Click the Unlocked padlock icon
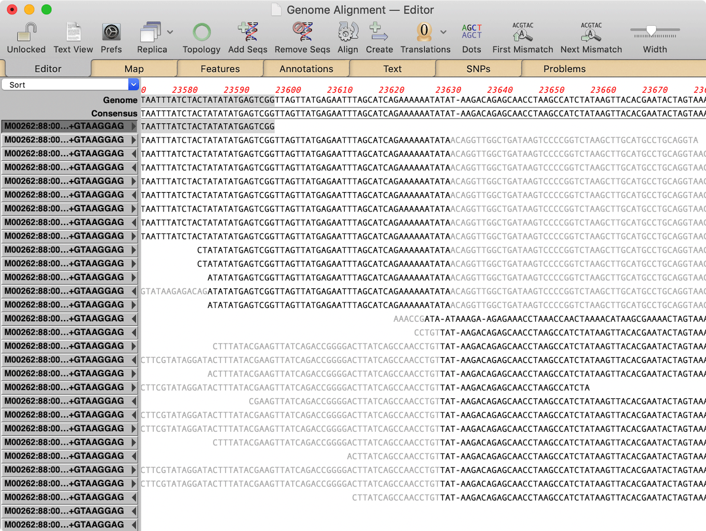 click(x=26, y=32)
